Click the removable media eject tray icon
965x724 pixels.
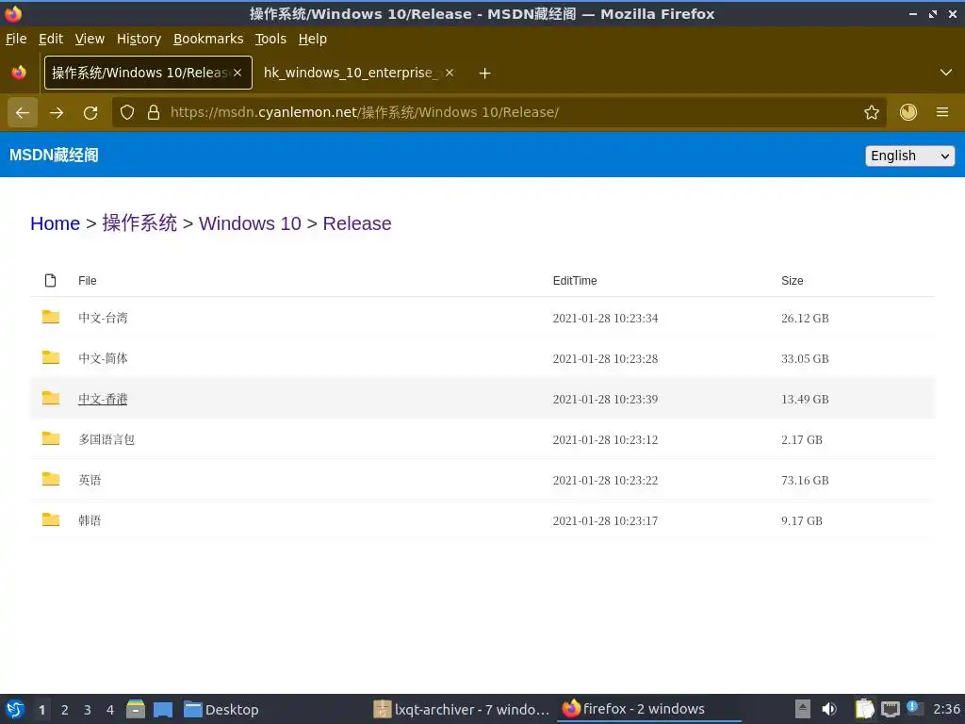803,709
